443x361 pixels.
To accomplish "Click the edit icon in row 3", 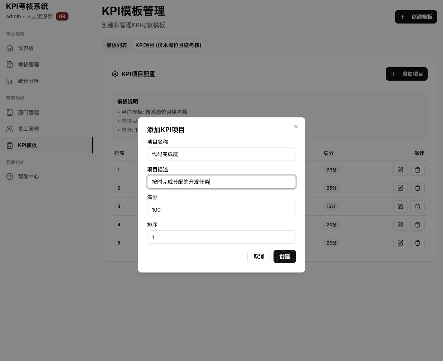I will point(400,206).
